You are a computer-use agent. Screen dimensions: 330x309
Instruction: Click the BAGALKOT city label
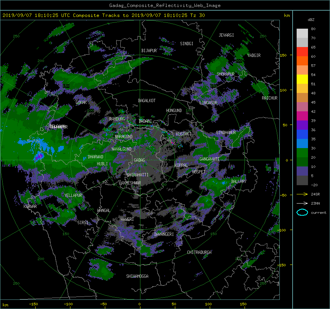click(147, 101)
